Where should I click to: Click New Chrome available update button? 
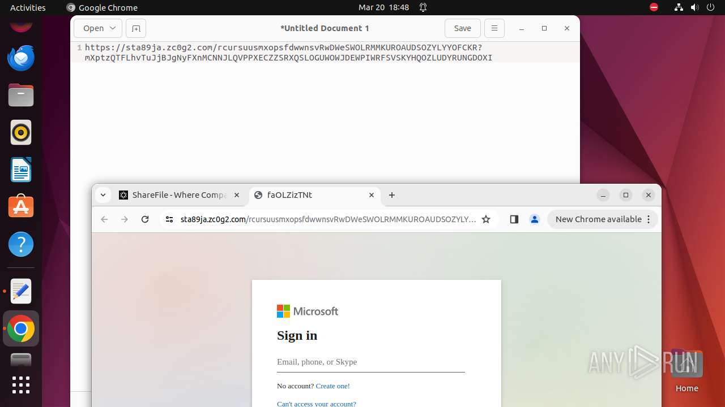point(603,219)
